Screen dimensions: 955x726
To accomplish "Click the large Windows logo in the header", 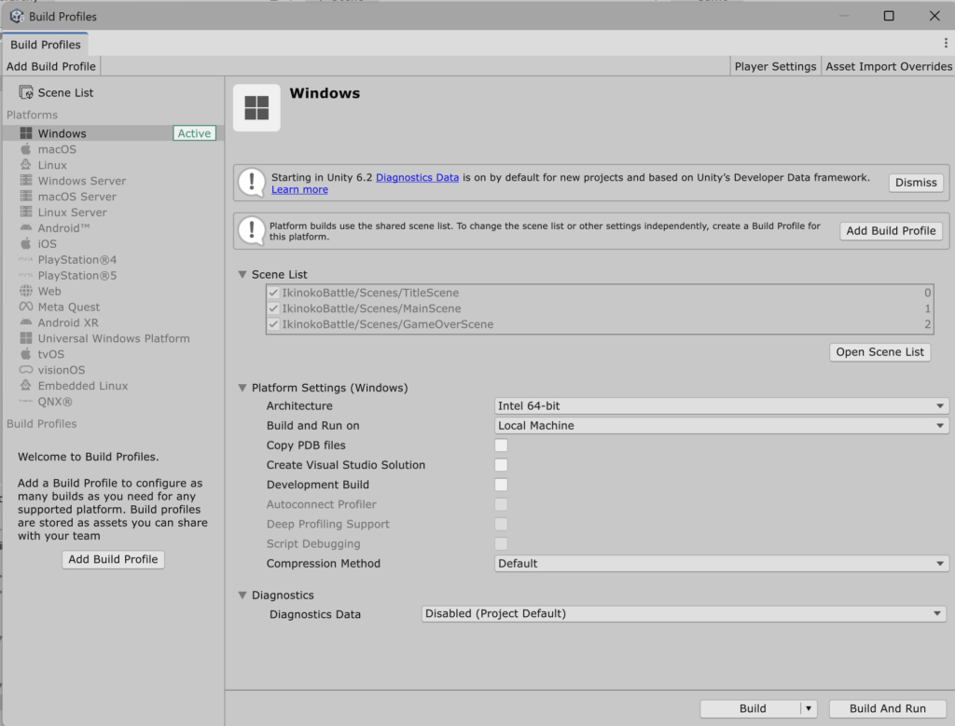I will [x=257, y=108].
